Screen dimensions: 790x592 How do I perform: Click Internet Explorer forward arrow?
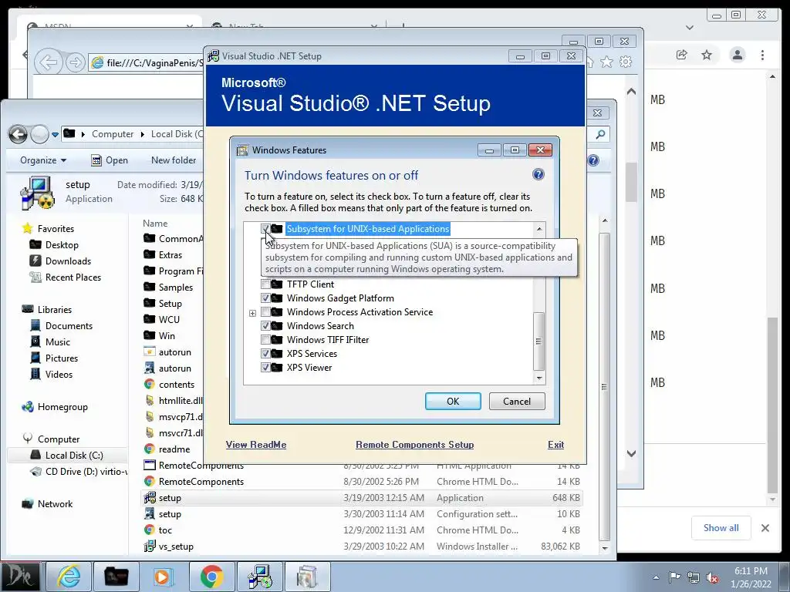click(75, 62)
